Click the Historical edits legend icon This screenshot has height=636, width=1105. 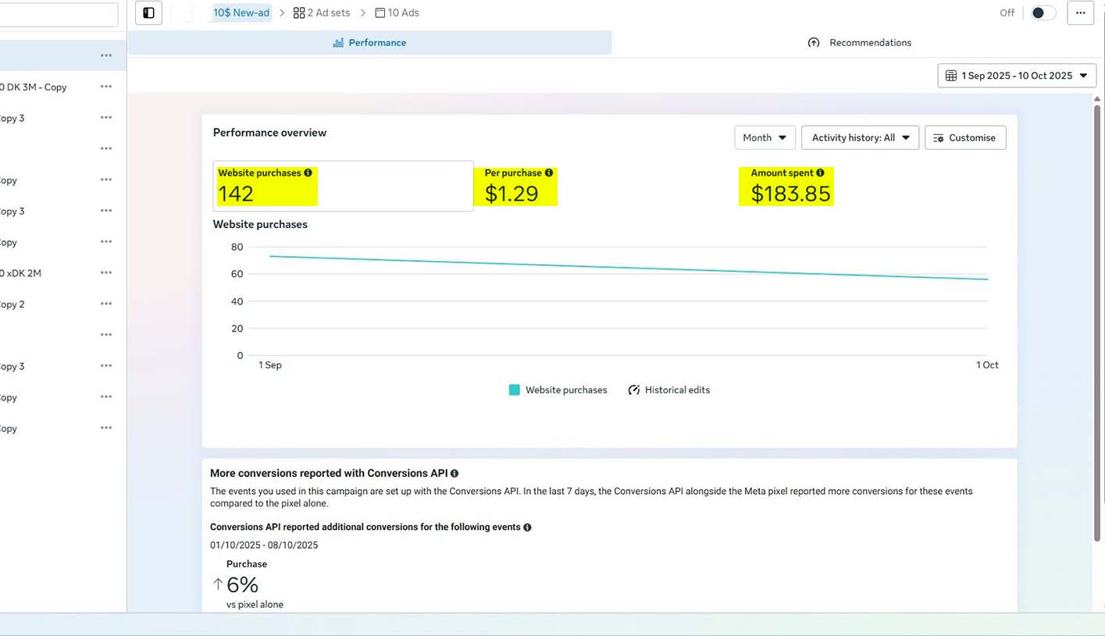[x=634, y=390]
